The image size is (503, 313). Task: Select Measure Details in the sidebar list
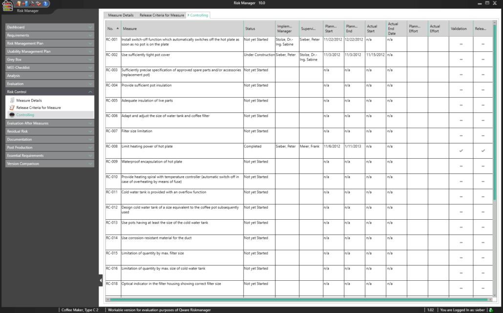click(x=29, y=101)
